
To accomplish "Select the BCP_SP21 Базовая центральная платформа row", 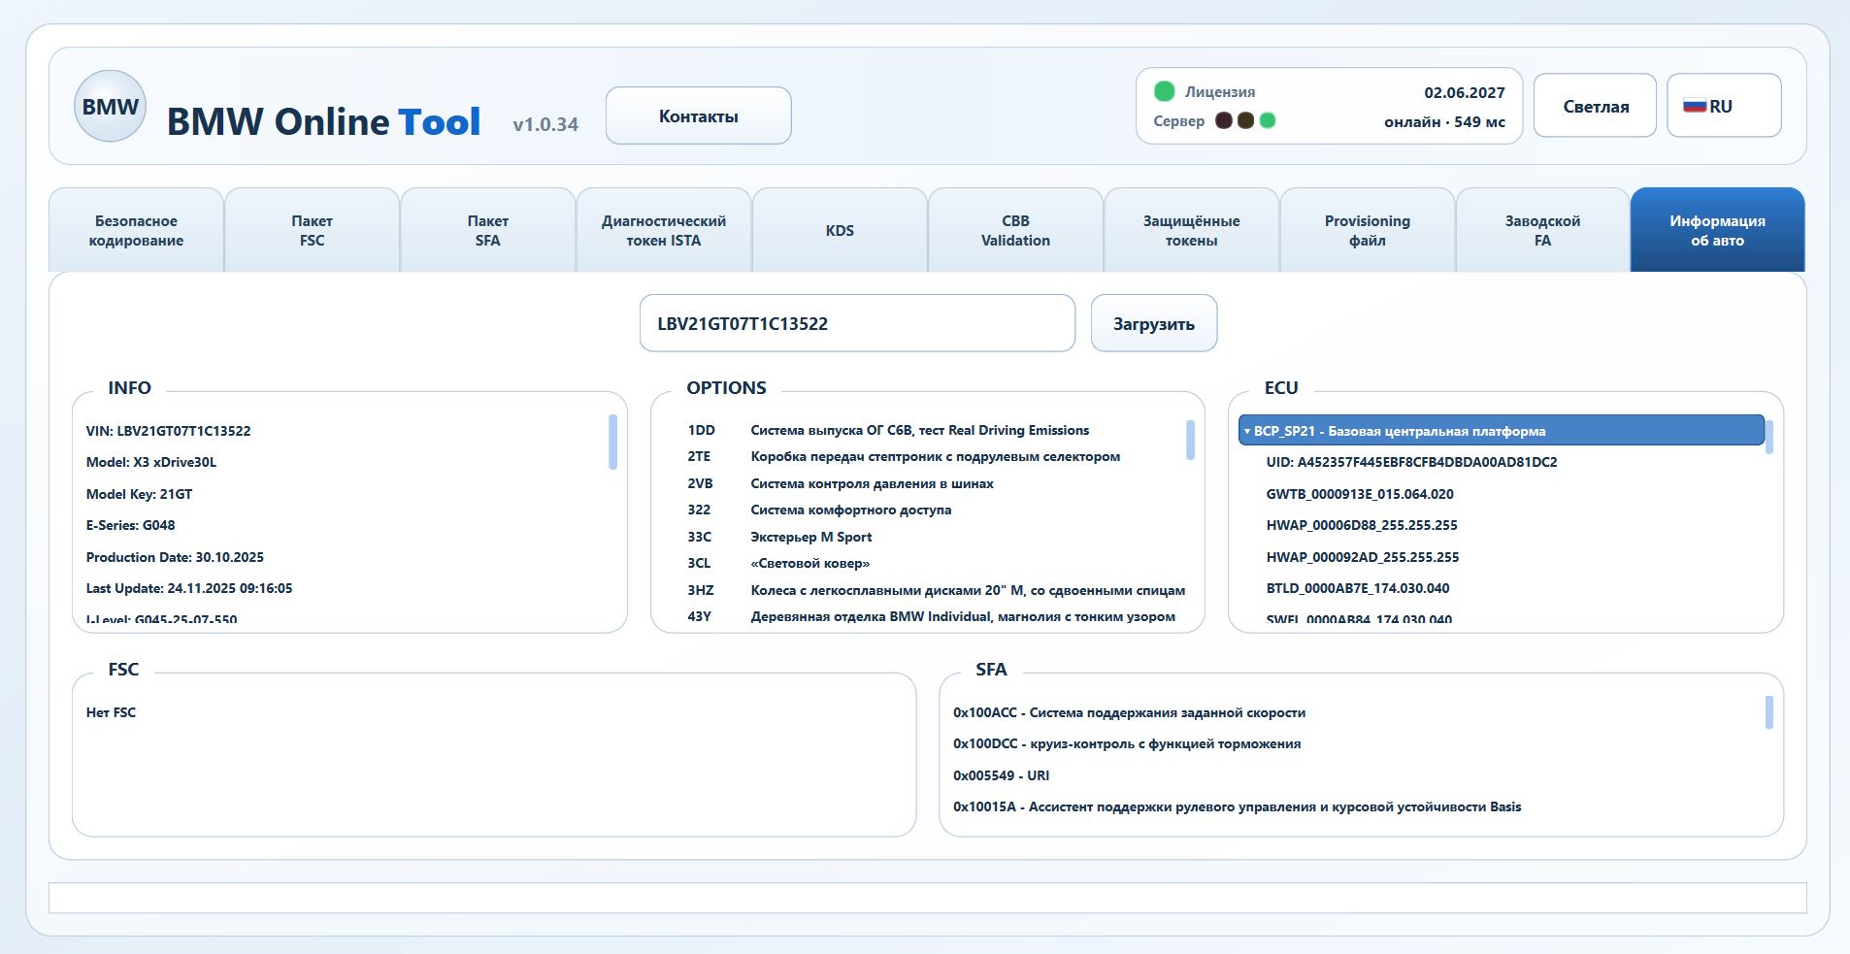I will (1501, 431).
